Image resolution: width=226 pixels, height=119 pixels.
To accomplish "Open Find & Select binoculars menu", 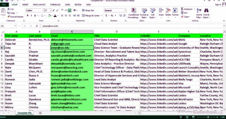I will click(x=206, y=13).
